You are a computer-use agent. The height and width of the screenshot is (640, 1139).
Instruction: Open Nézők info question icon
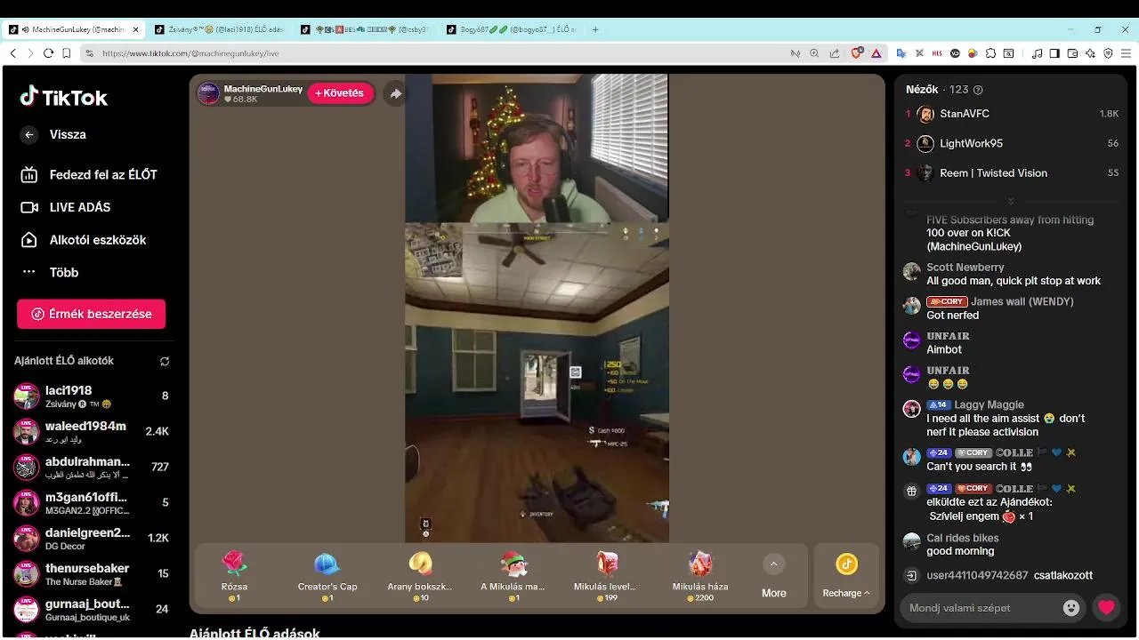point(978,90)
